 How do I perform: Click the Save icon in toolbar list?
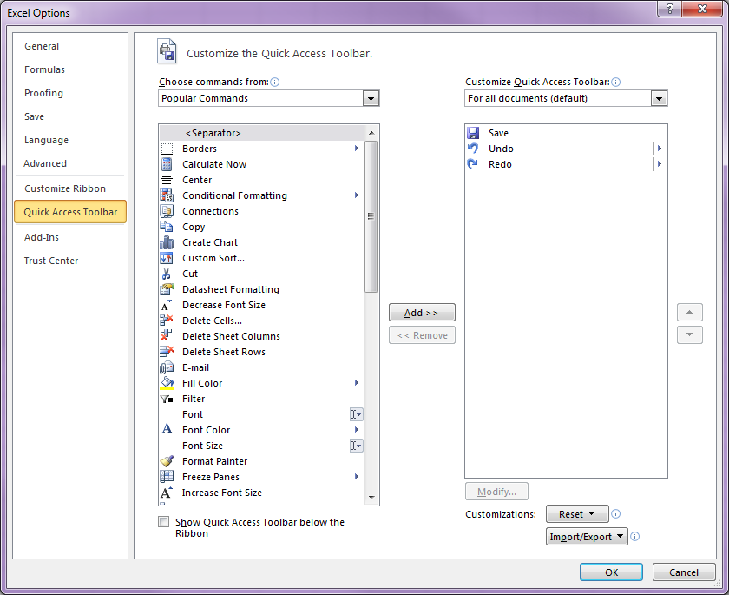click(x=473, y=133)
